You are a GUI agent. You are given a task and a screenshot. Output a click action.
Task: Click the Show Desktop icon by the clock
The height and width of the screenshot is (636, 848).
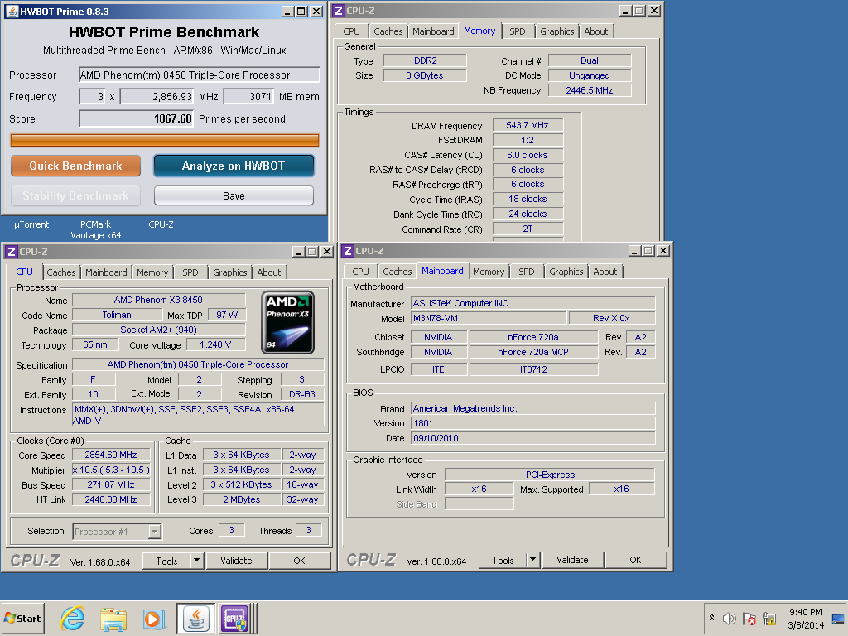838,618
